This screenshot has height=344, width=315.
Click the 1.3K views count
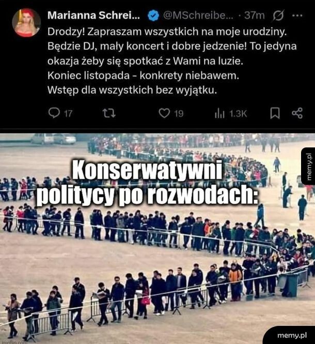pos(238,114)
